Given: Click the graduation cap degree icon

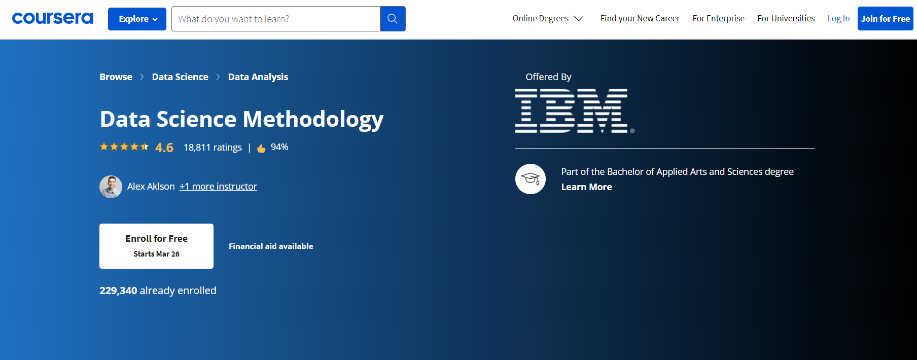Looking at the screenshot, I should (531, 179).
